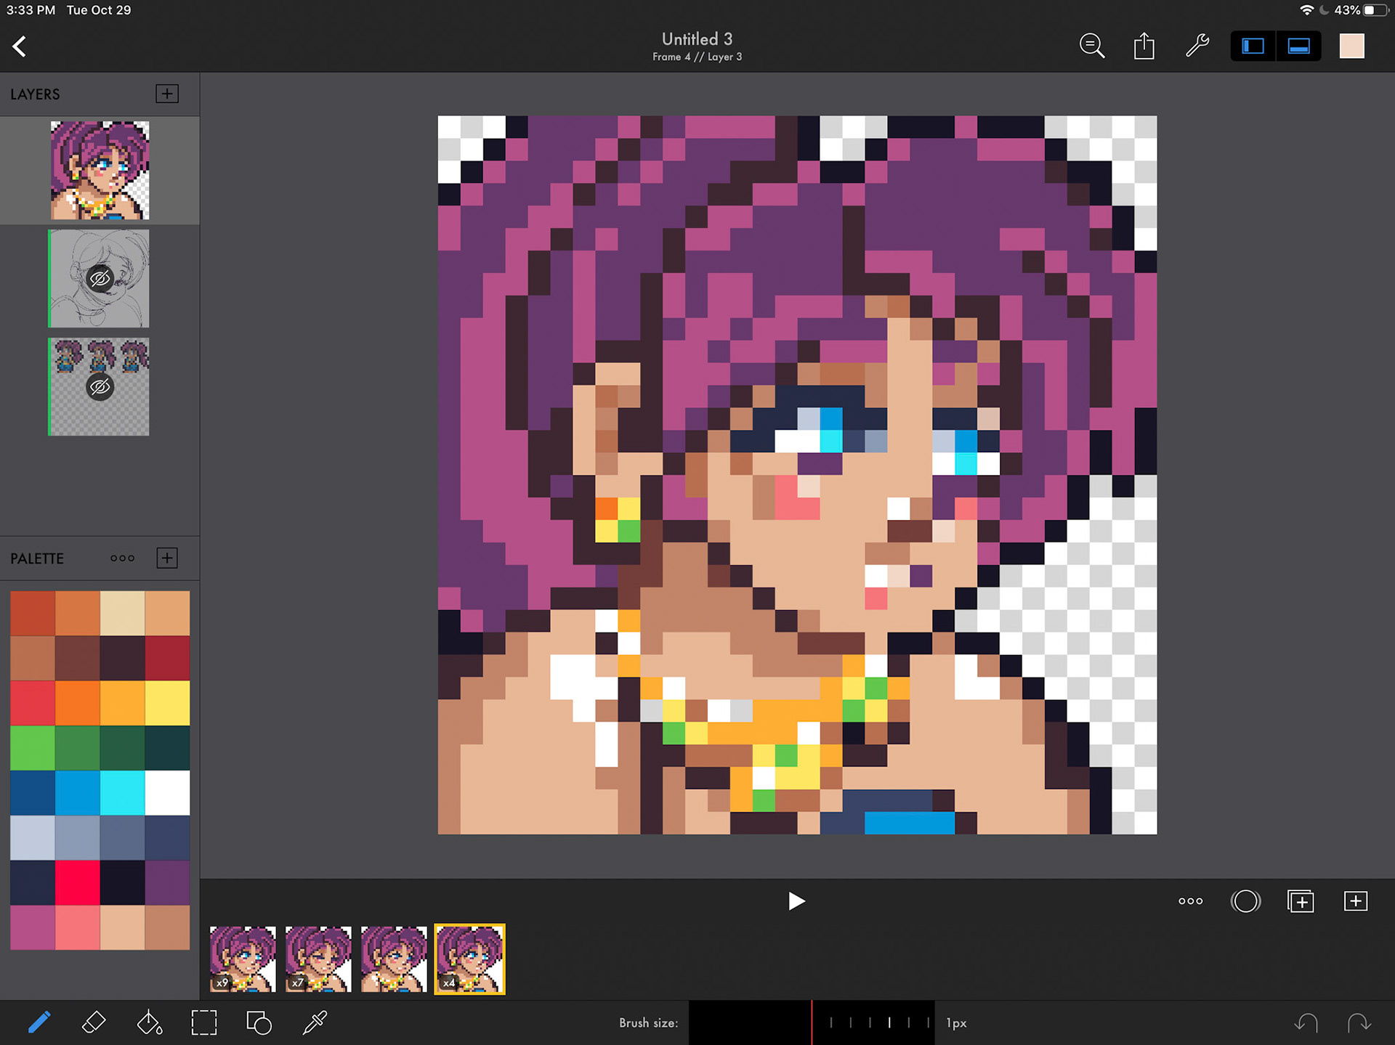The width and height of the screenshot is (1395, 1045).
Task: Tap the share export icon
Action: coord(1144,46)
